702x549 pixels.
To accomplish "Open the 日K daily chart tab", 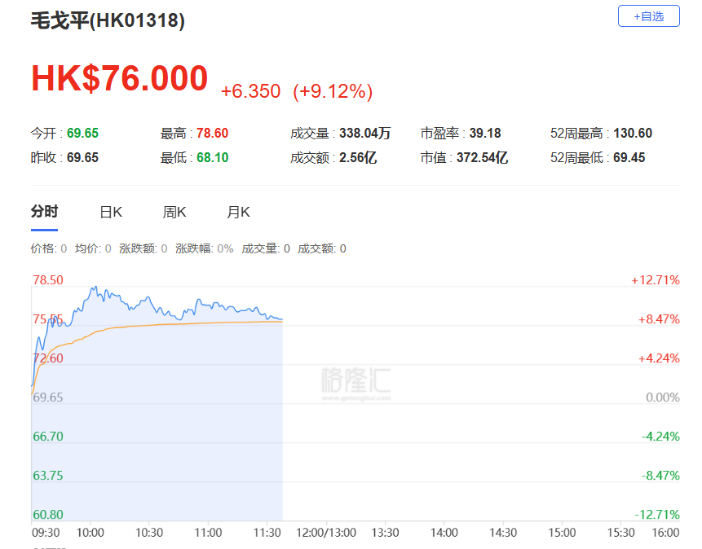I will click(x=111, y=213).
